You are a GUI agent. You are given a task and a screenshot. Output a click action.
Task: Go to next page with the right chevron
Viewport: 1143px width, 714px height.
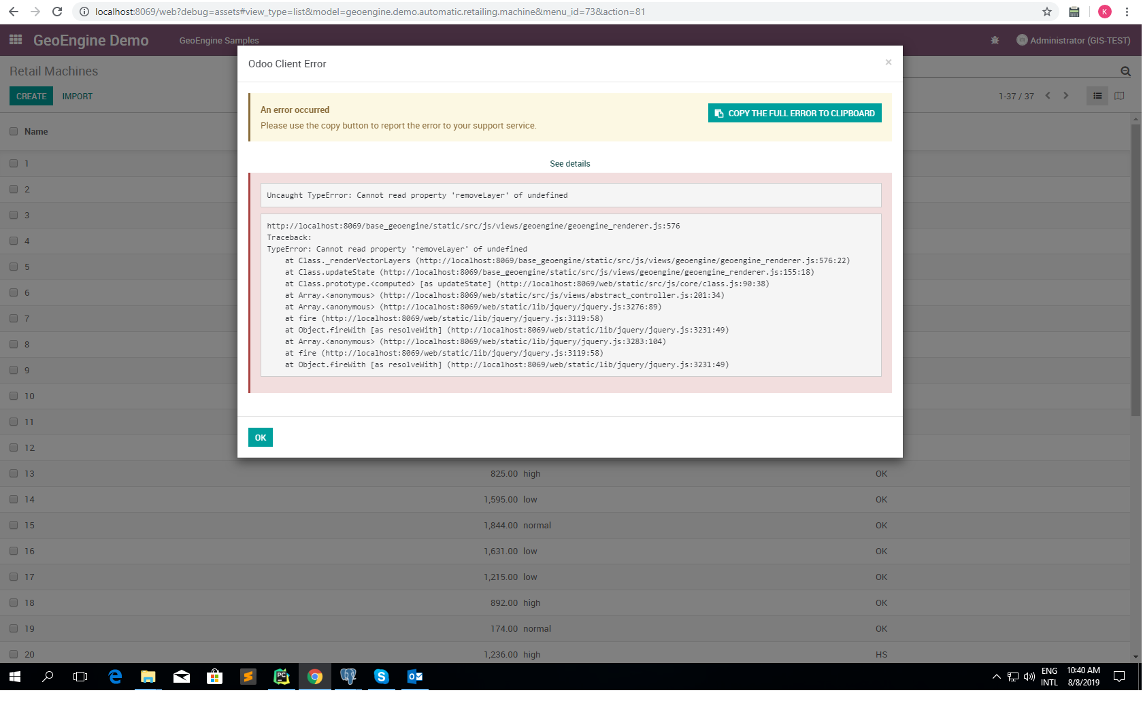coord(1065,96)
